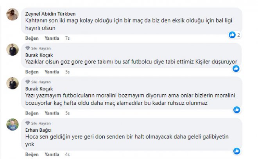Click Beğen under the 'Yazıklar olsun' comment
Image resolution: width=258 pixels, height=159 pixels.
click(x=32, y=72)
